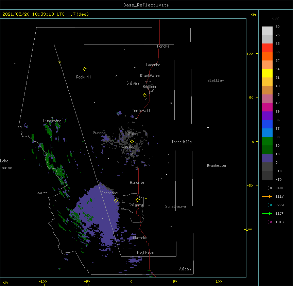Click the 04DK legend text
Screen dimensions: 293x286
pos(279,188)
